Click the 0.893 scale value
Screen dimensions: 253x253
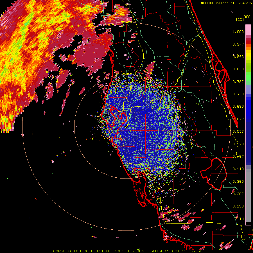coord(238,57)
